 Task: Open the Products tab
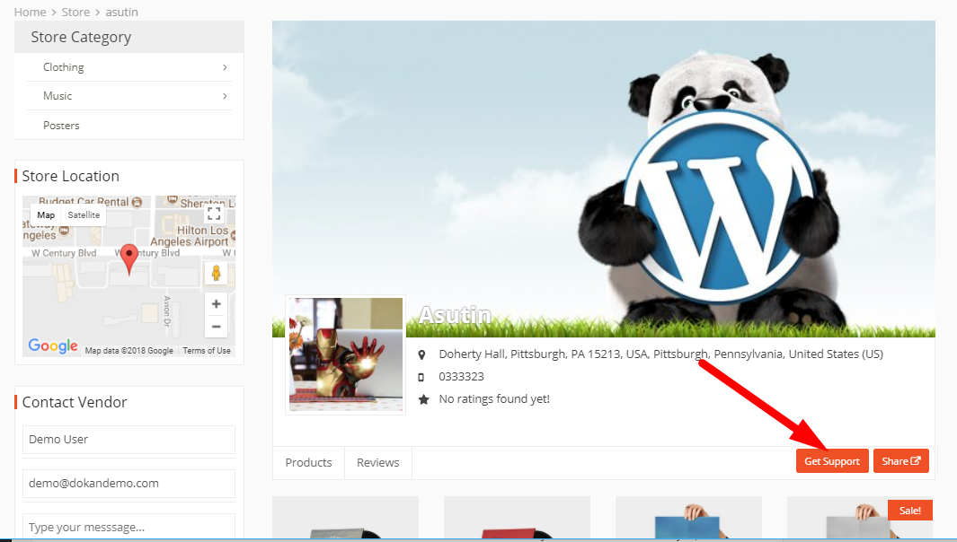point(309,463)
